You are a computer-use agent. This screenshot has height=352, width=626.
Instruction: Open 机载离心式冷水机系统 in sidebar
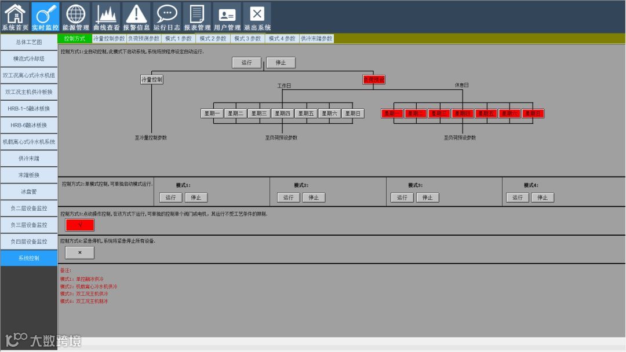[29, 142]
